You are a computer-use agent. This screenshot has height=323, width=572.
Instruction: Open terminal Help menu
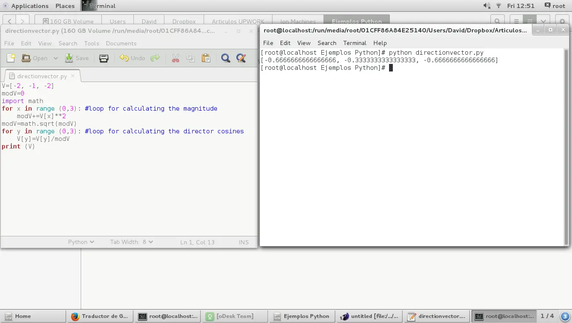380,43
